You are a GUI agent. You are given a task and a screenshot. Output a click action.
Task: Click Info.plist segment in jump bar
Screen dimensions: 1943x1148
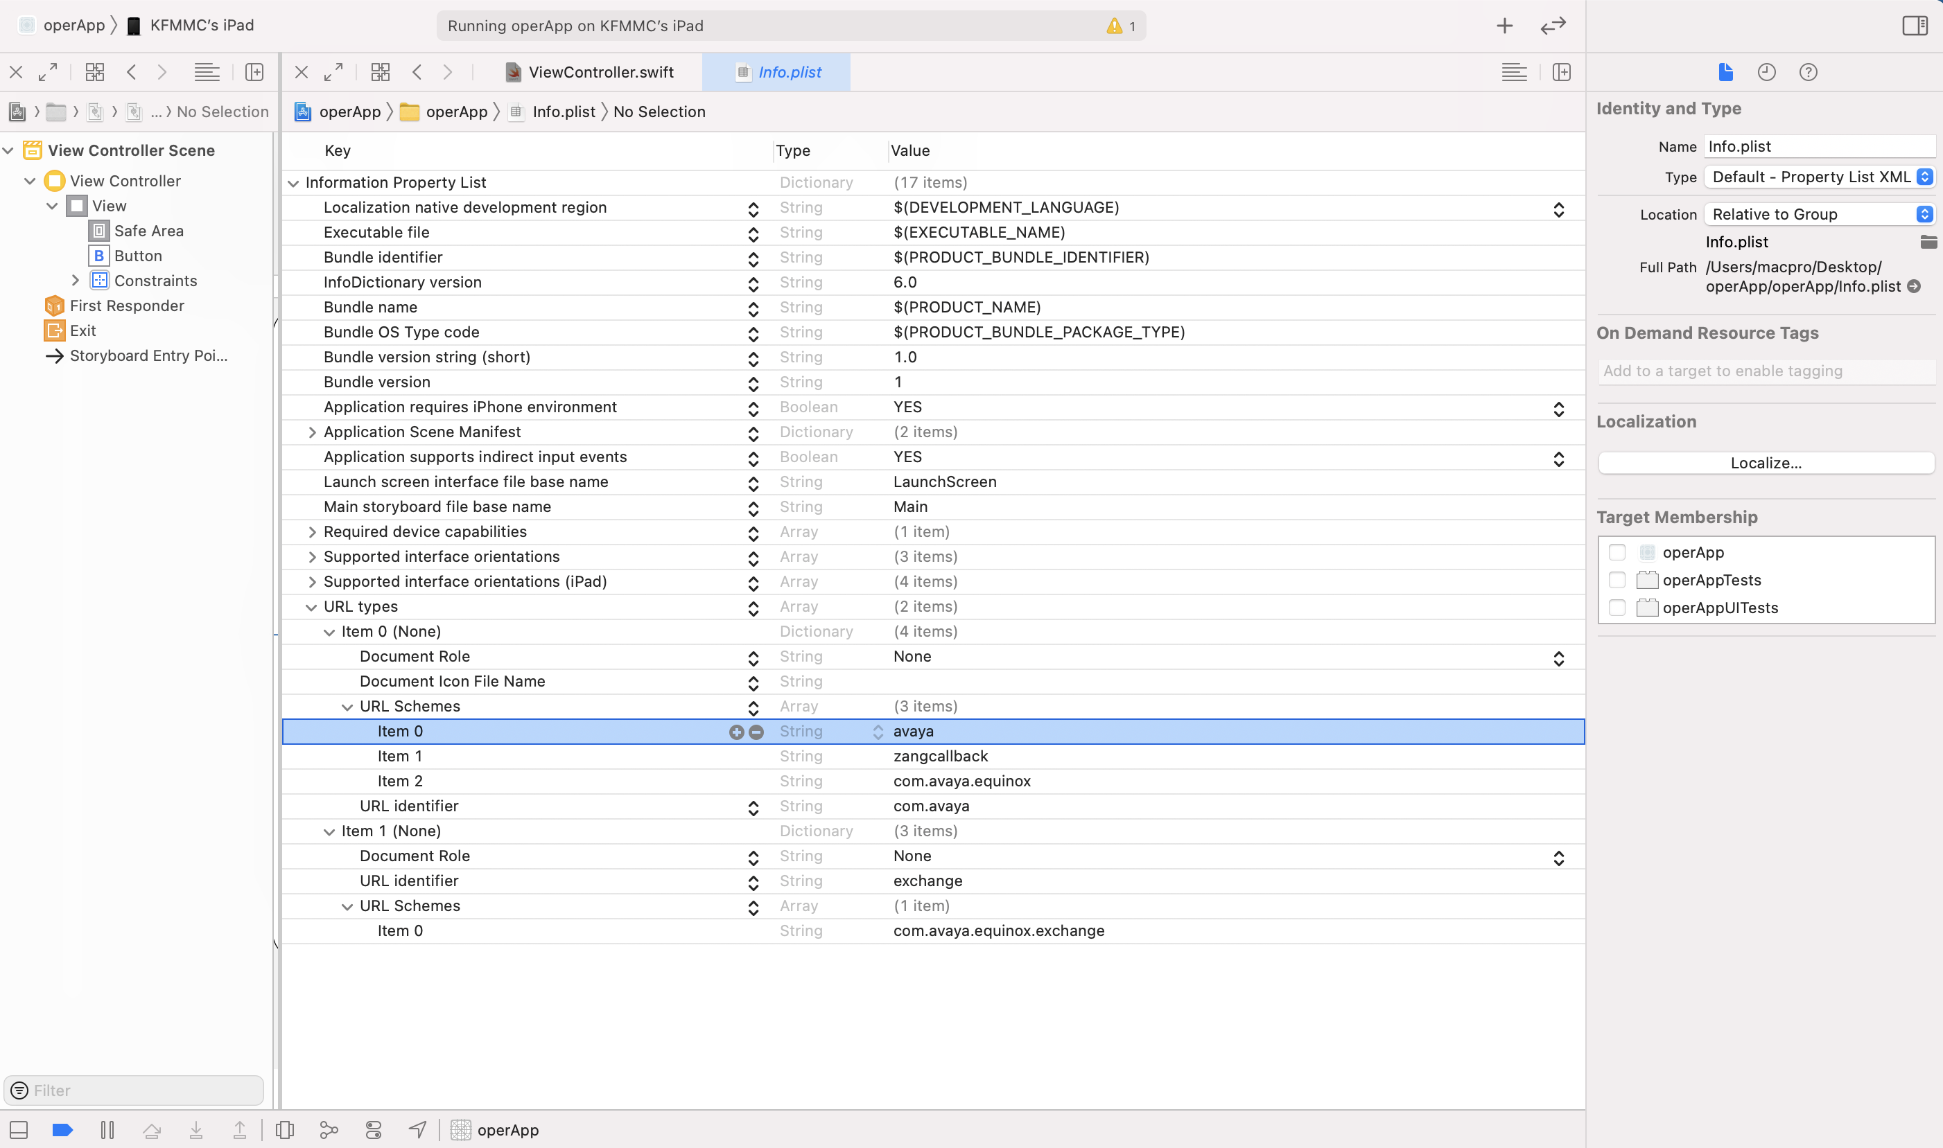[x=553, y=112]
